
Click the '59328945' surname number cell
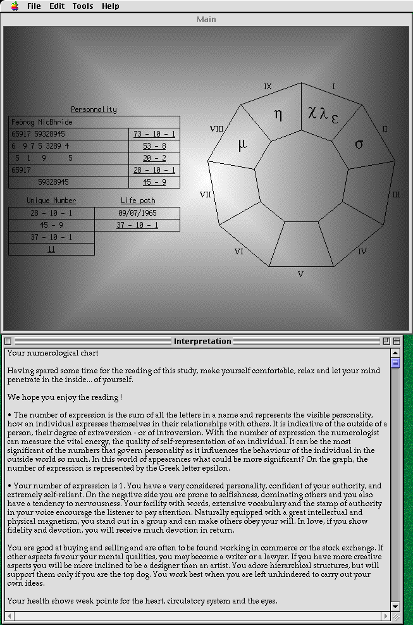click(x=68, y=182)
